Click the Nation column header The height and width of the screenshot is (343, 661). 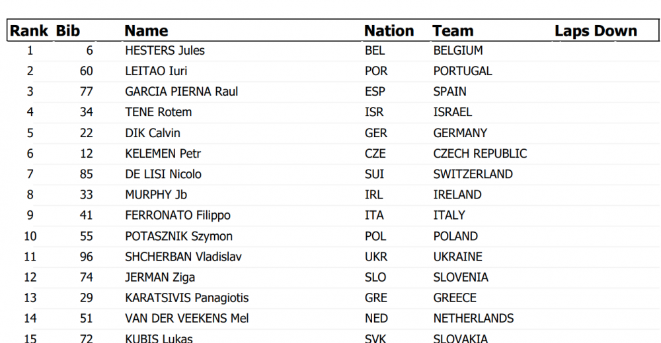(389, 31)
